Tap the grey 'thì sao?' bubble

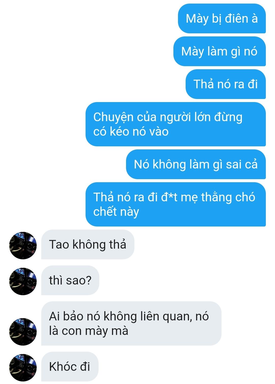click(70, 280)
